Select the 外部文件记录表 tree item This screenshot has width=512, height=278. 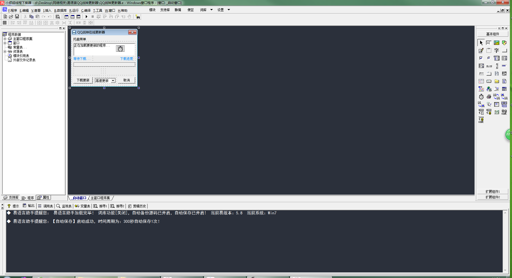coord(24,60)
